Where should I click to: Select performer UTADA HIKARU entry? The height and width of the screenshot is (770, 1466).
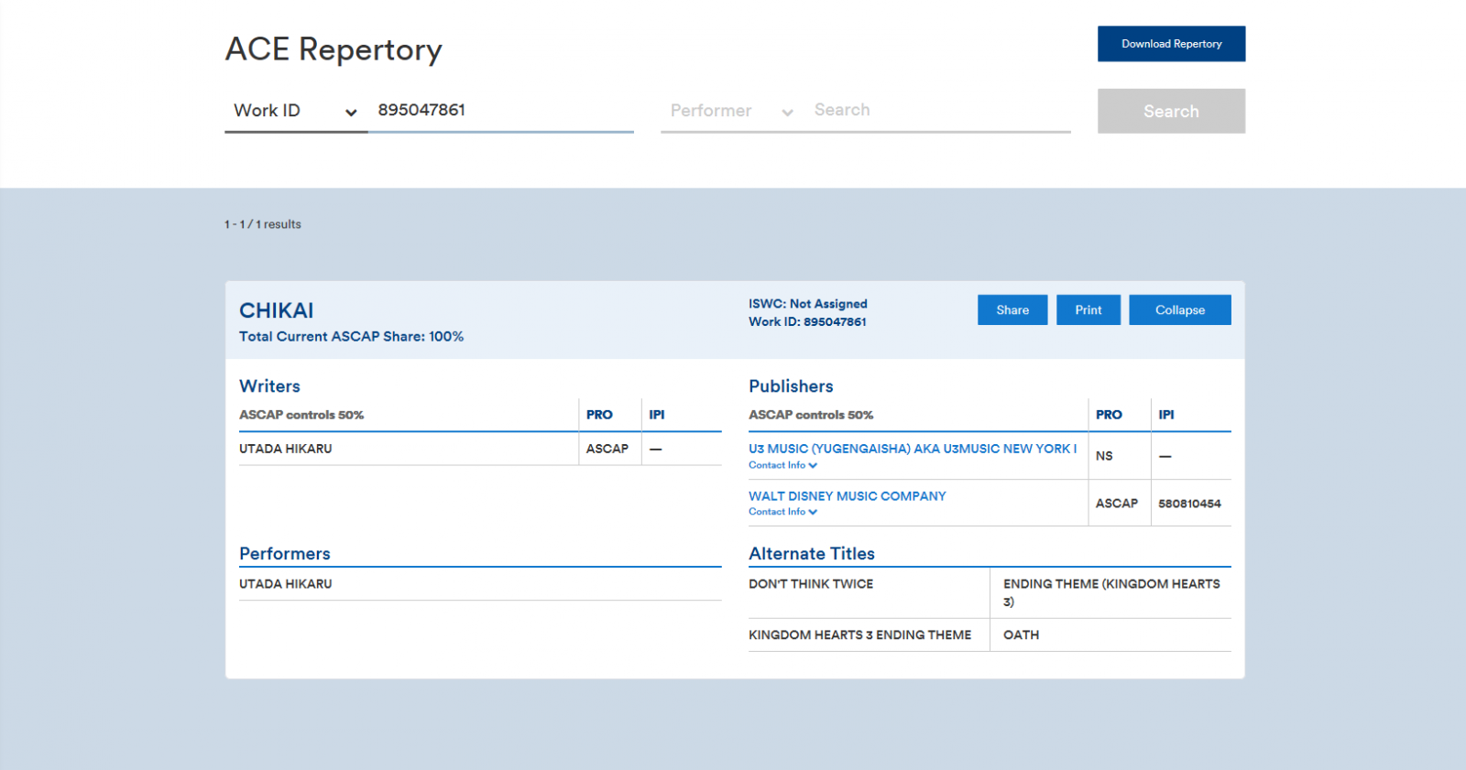point(286,584)
